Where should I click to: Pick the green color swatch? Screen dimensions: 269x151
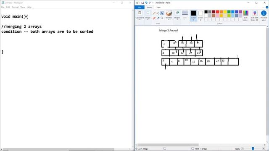pos(229,12)
